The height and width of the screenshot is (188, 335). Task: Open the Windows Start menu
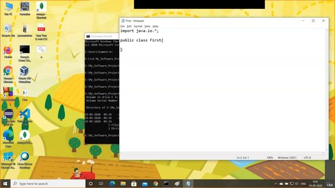pos(5,183)
